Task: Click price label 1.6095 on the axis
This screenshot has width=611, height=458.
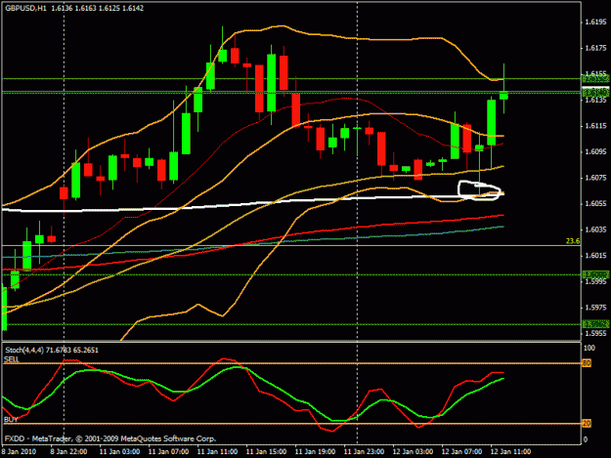Action: tap(595, 151)
